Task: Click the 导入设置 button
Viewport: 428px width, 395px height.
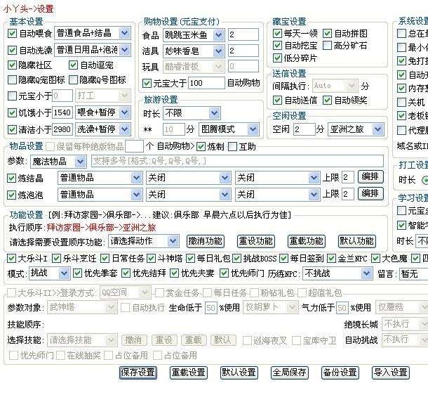Action: pyautogui.click(x=391, y=373)
